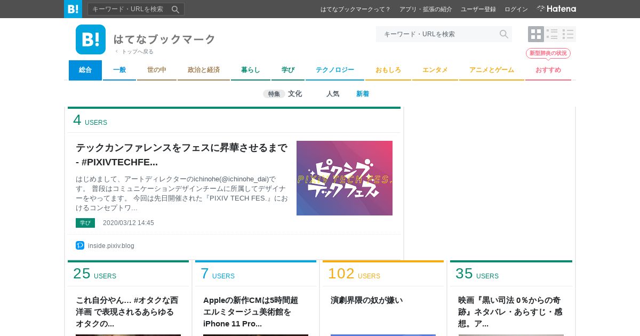
Task: Click the はてなブックマーク site title text
Action: pos(164,39)
